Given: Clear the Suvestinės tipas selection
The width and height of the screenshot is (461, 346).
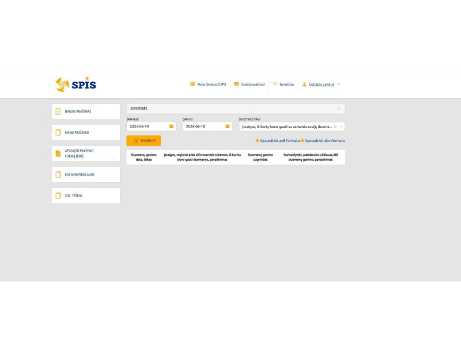Looking at the screenshot, I should tap(335, 127).
